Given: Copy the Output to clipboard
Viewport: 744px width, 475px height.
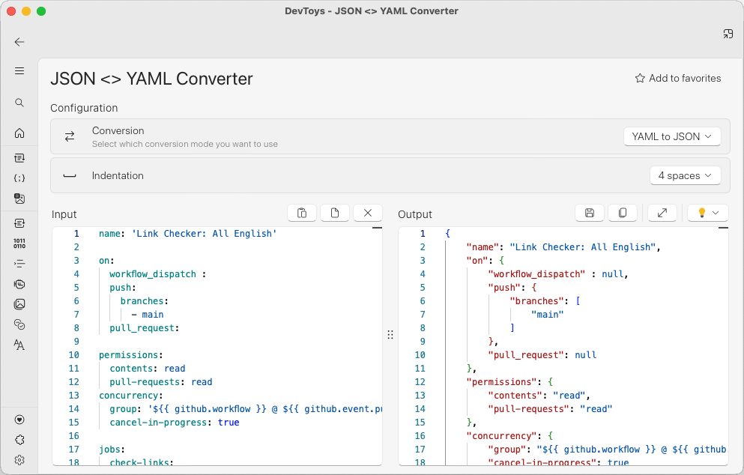Looking at the screenshot, I should pyautogui.click(x=623, y=214).
